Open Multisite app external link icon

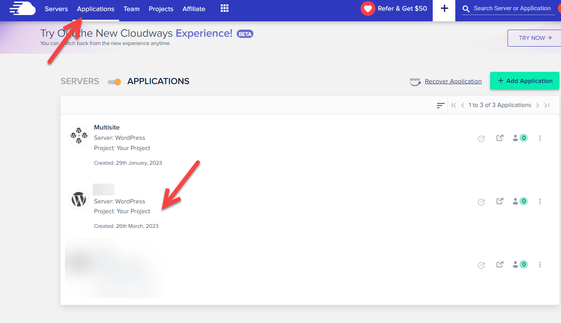(500, 138)
